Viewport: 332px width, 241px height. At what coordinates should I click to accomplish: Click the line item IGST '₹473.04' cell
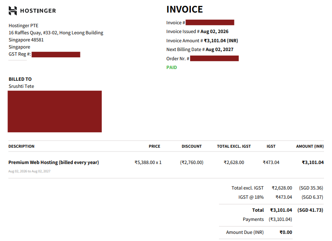point(271,162)
